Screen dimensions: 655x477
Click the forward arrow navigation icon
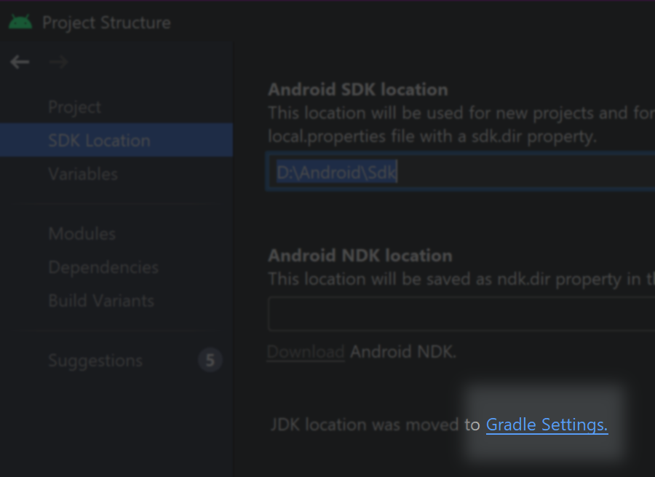(59, 63)
